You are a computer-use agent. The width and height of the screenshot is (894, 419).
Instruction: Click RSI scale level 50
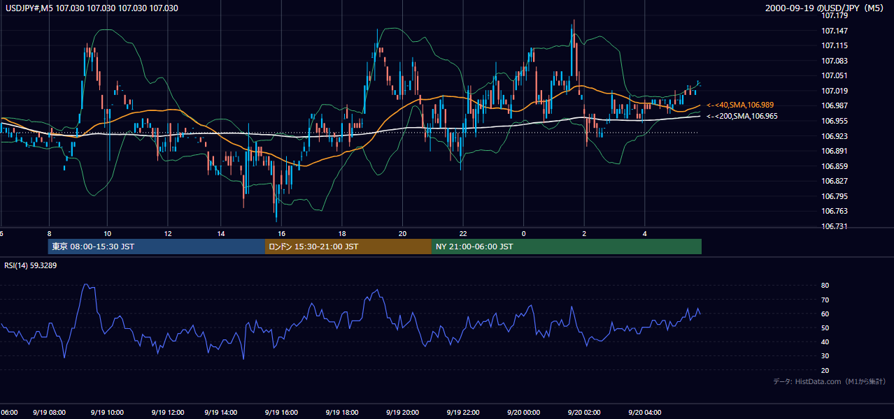click(x=825, y=328)
